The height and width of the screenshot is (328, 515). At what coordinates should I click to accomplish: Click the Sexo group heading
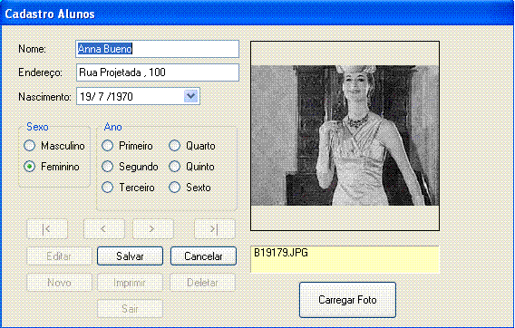click(x=37, y=127)
